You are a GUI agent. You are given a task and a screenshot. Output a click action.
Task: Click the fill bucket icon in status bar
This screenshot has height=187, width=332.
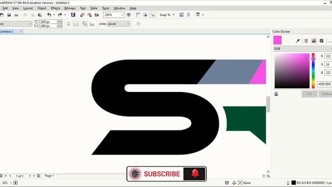tap(234, 183)
